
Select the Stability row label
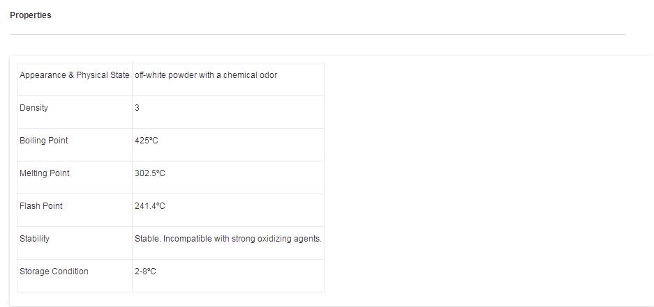pos(35,239)
